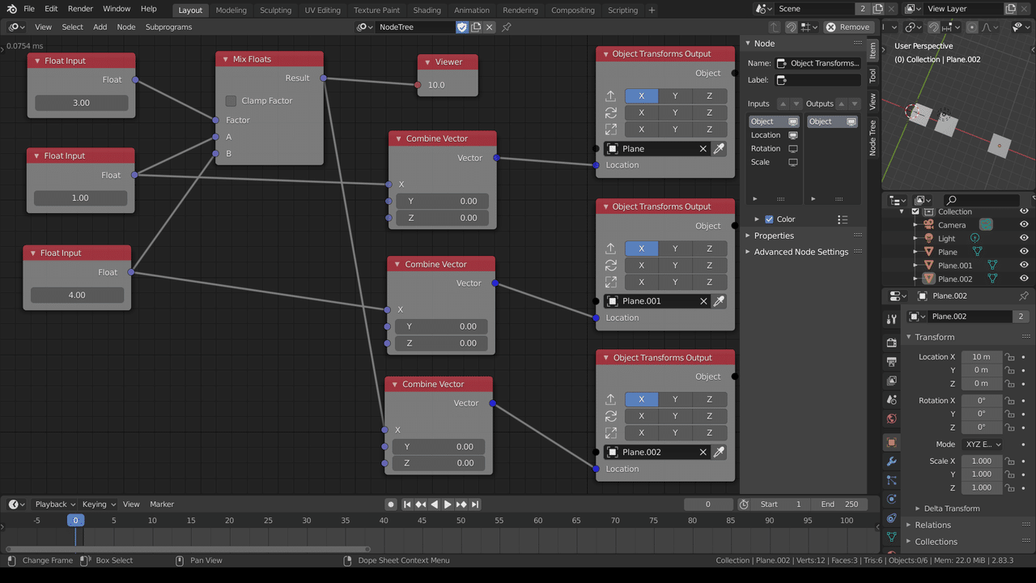This screenshot has width=1036, height=583.
Task: Click the Float Input value field 3.00
Action: [82, 103]
